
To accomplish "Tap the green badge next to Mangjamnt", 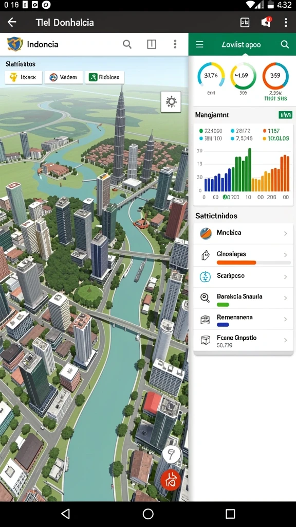I will click(x=285, y=115).
